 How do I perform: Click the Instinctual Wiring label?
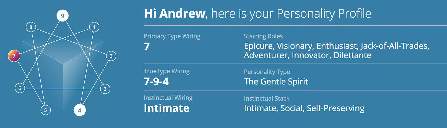pos(168,98)
